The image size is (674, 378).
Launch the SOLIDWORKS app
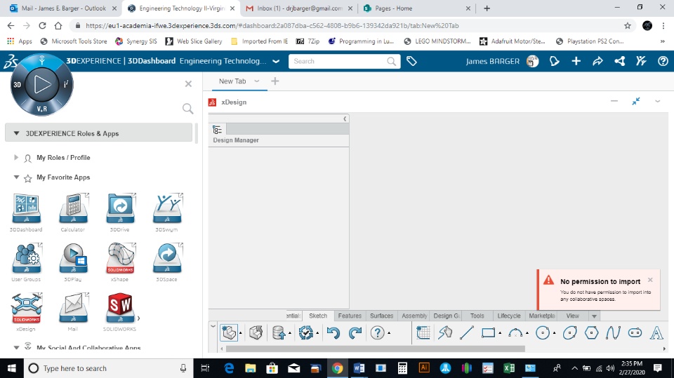tap(120, 309)
